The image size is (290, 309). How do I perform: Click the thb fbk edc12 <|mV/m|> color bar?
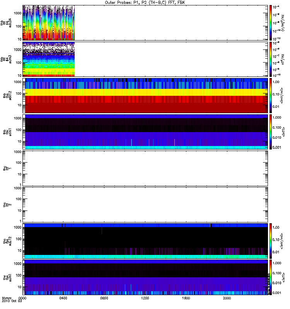point(271,95)
